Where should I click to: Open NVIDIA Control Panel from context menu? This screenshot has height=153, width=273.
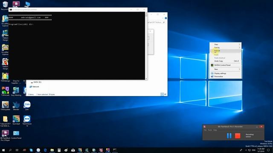pyautogui.click(x=225, y=65)
